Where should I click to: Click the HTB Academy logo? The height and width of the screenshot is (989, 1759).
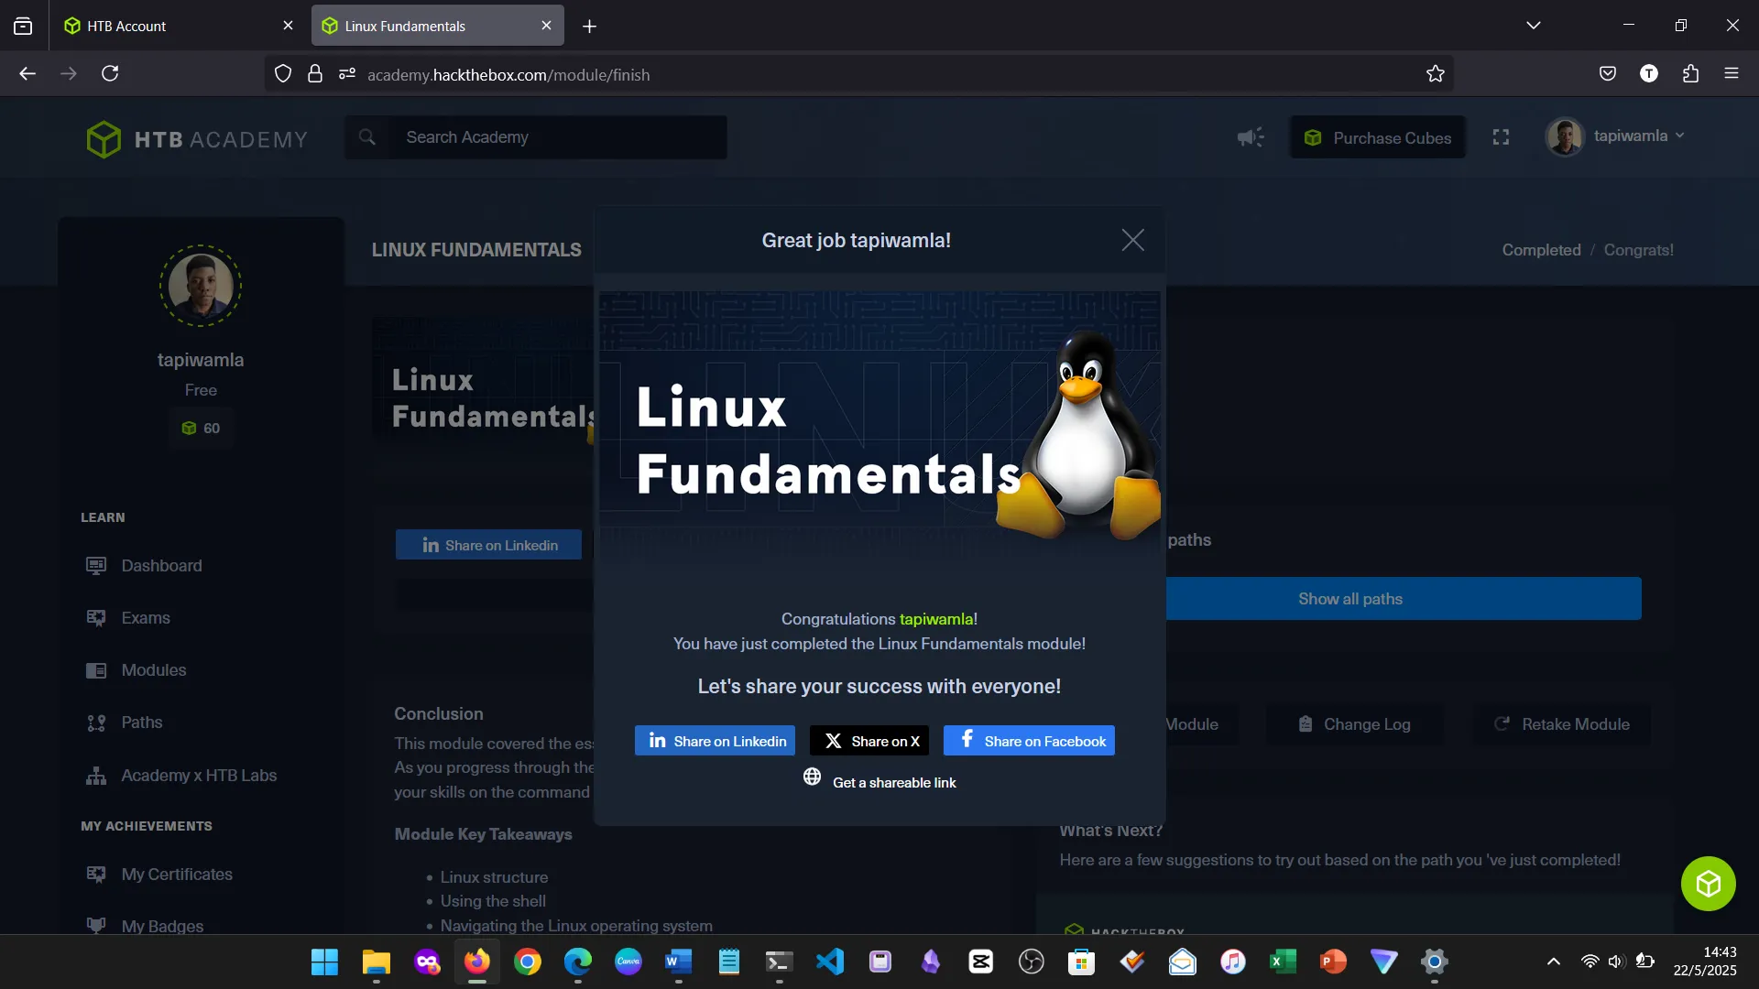point(197,139)
